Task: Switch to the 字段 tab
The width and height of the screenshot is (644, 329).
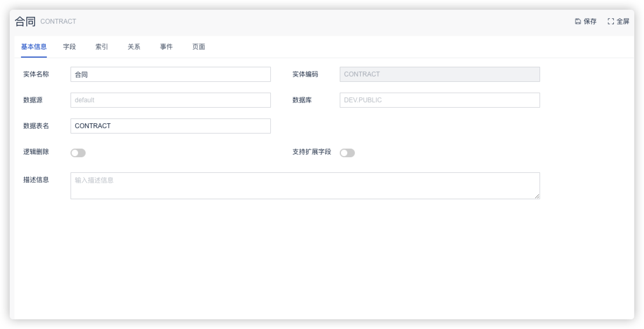Action: (x=69, y=47)
